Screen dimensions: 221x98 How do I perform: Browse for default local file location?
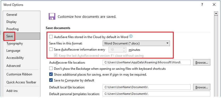point(202,87)
